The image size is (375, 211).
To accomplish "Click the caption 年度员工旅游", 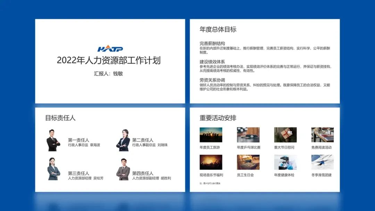I will [209, 147].
